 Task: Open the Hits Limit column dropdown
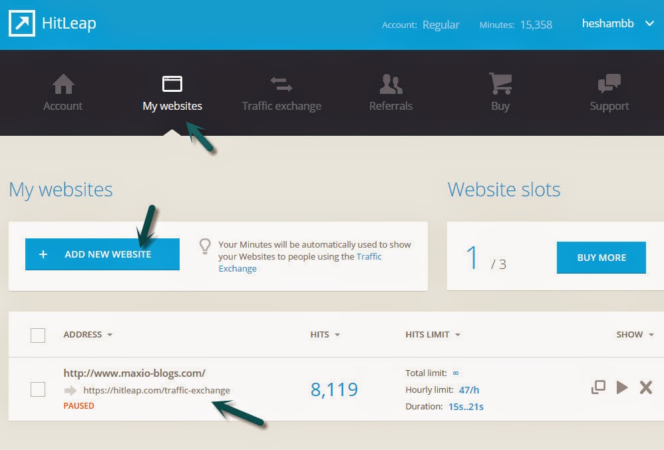pos(457,335)
